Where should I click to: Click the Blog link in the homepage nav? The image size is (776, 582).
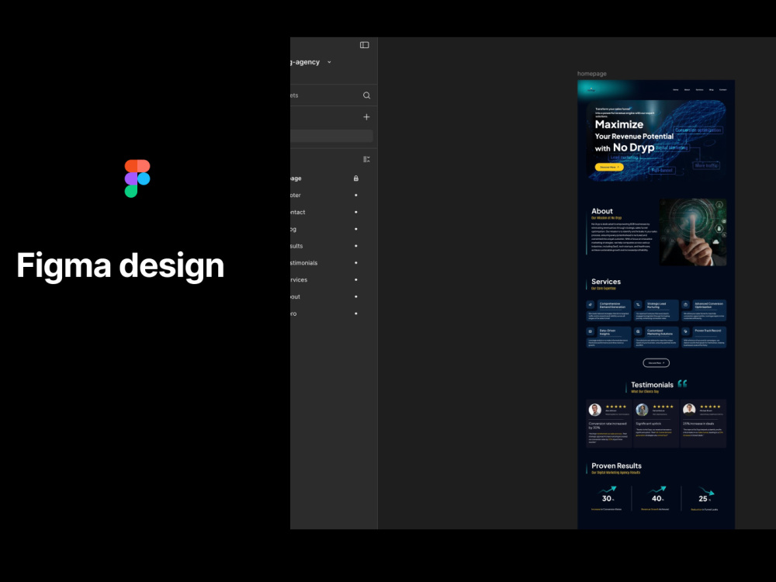point(711,89)
